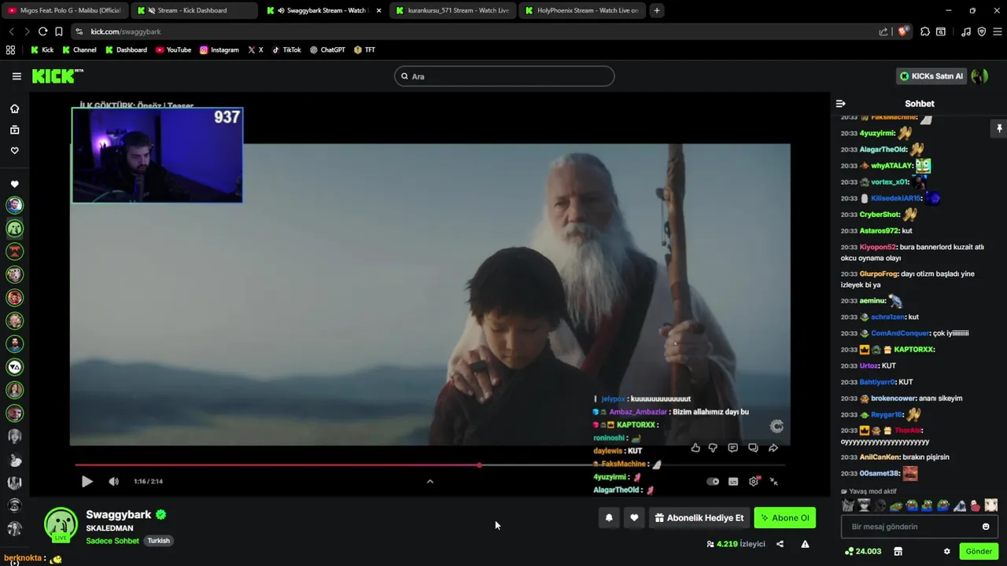Toggle the autoplay switch in the video player

click(x=713, y=482)
